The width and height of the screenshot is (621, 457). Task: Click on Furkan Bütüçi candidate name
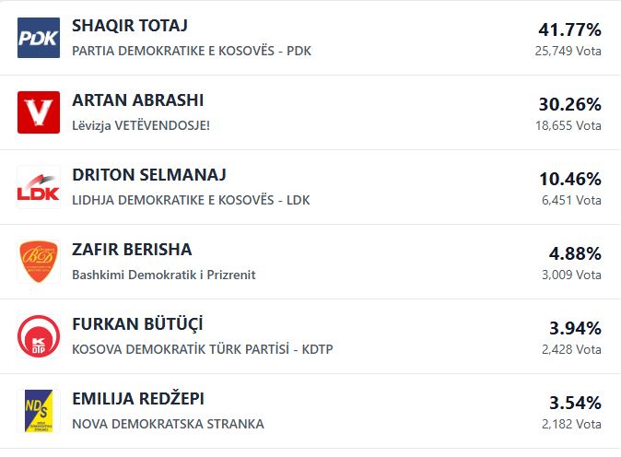pos(137,324)
